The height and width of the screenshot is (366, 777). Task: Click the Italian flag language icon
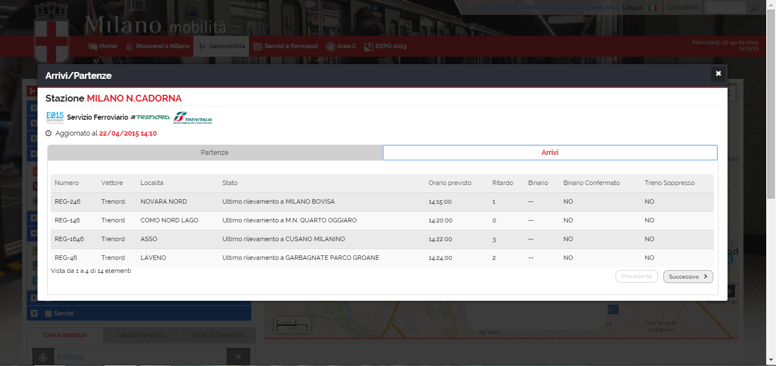653,8
